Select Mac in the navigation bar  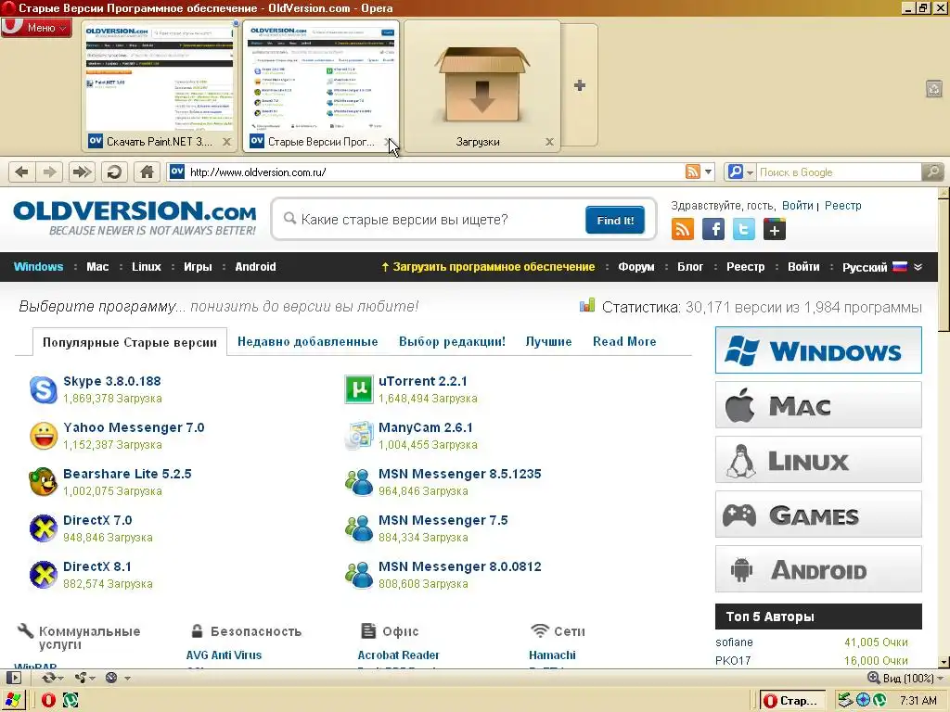point(97,267)
